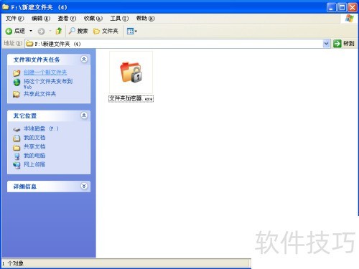Click the file name '文件夹加密器.exe'
This screenshot has height=269, width=359.
[131, 98]
